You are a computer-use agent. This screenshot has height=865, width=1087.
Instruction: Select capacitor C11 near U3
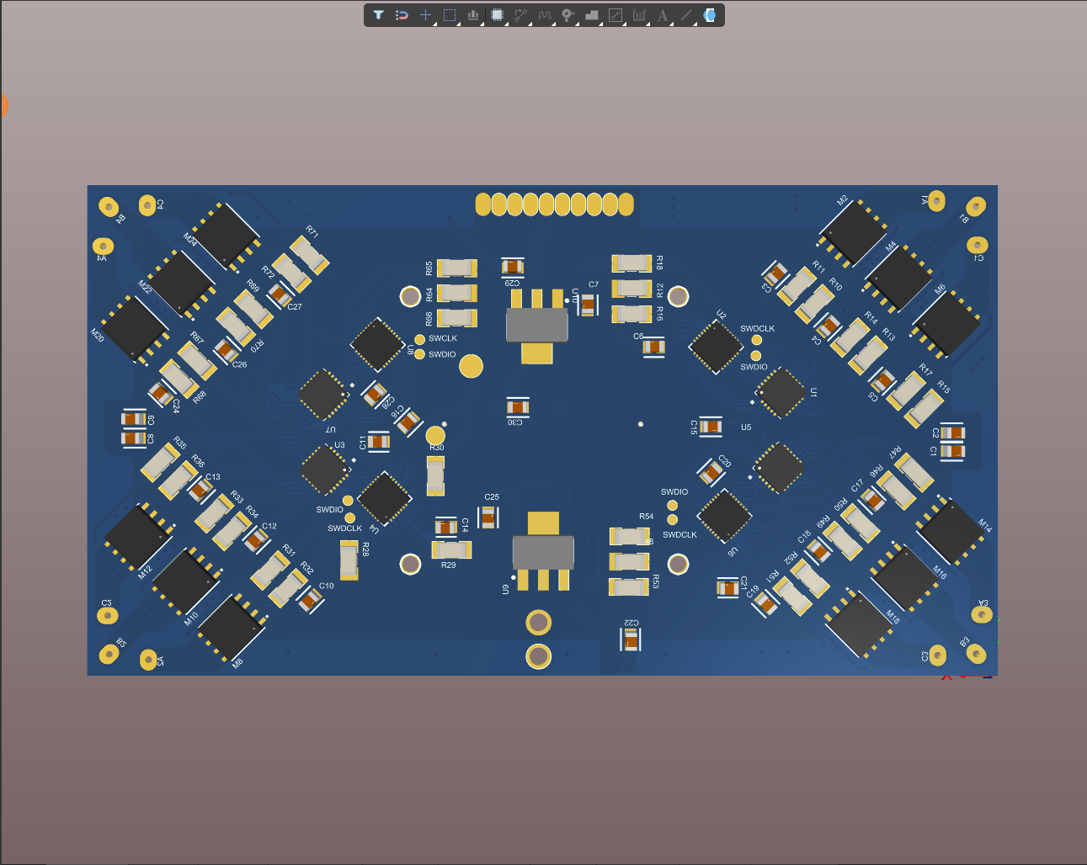[379, 441]
